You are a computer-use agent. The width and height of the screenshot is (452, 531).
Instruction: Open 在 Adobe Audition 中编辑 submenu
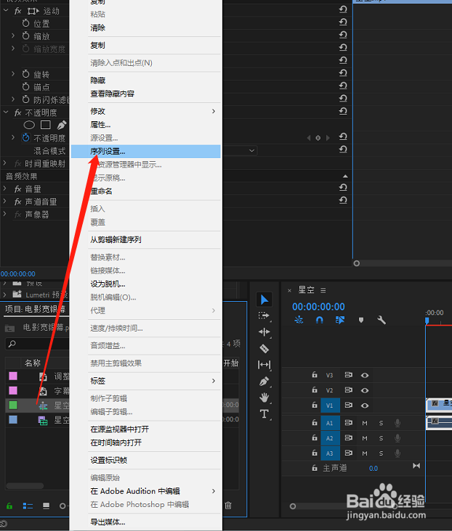[146, 491]
